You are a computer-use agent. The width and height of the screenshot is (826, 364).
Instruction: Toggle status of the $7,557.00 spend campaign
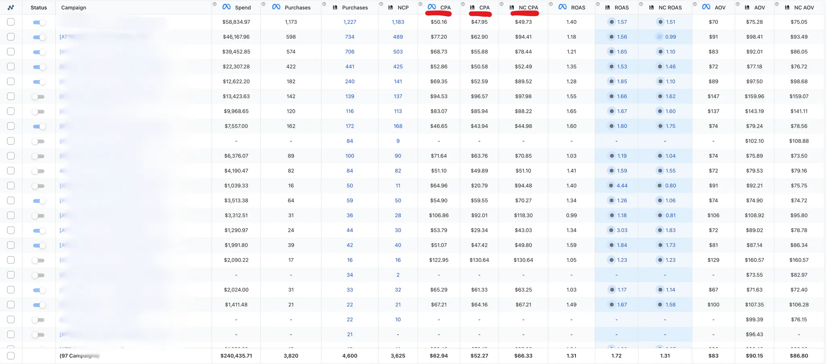tap(39, 126)
